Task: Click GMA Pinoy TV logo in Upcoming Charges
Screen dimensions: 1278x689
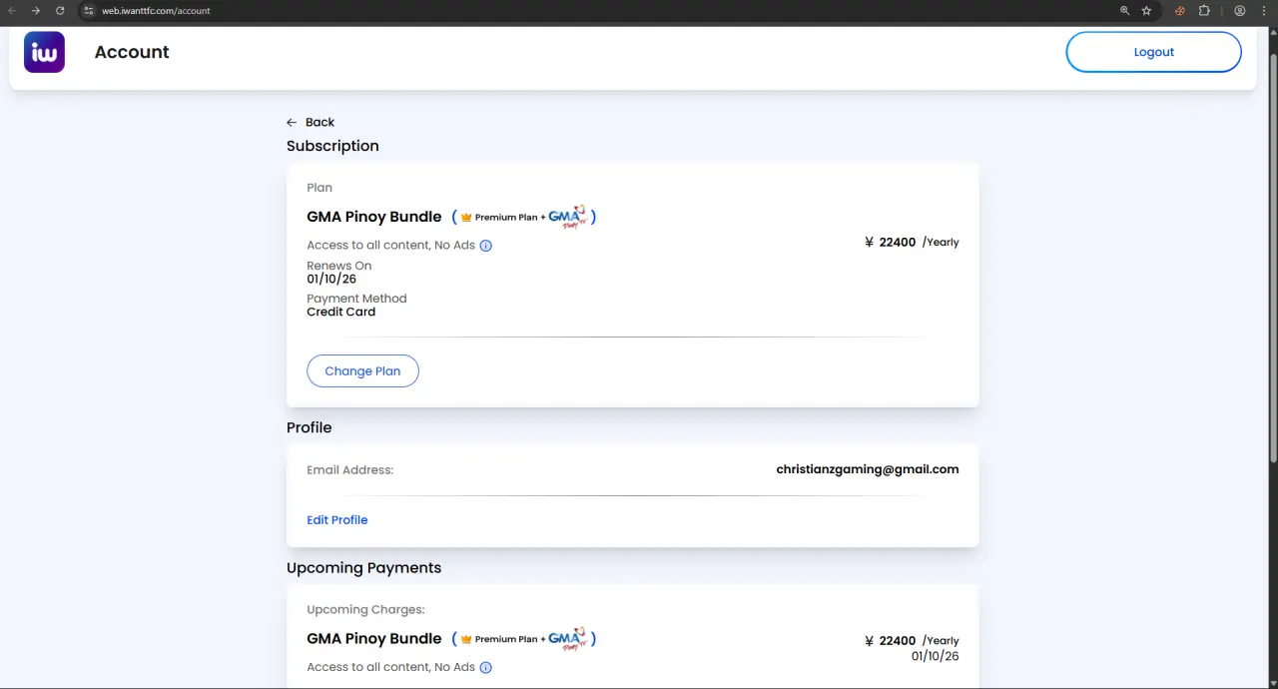Action: pos(567,638)
